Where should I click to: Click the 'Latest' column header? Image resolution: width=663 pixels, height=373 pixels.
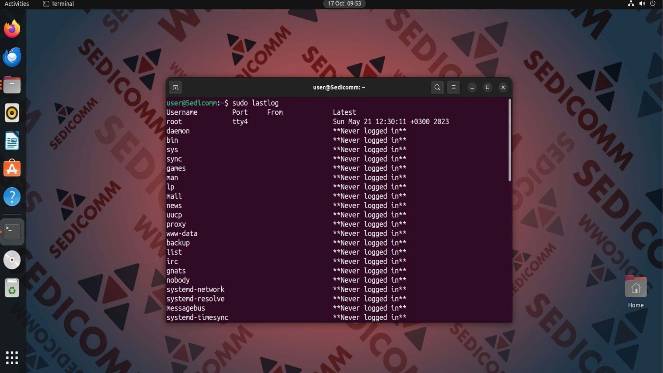point(344,112)
